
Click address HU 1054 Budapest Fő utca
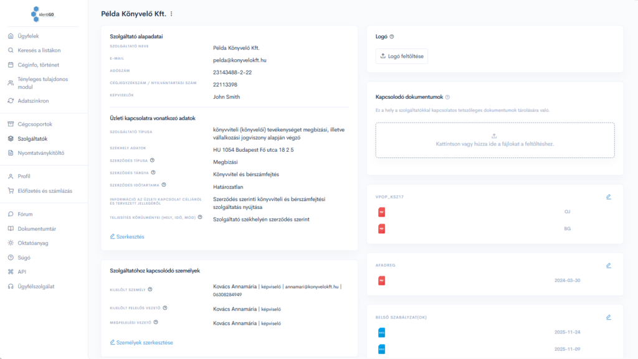253,150
